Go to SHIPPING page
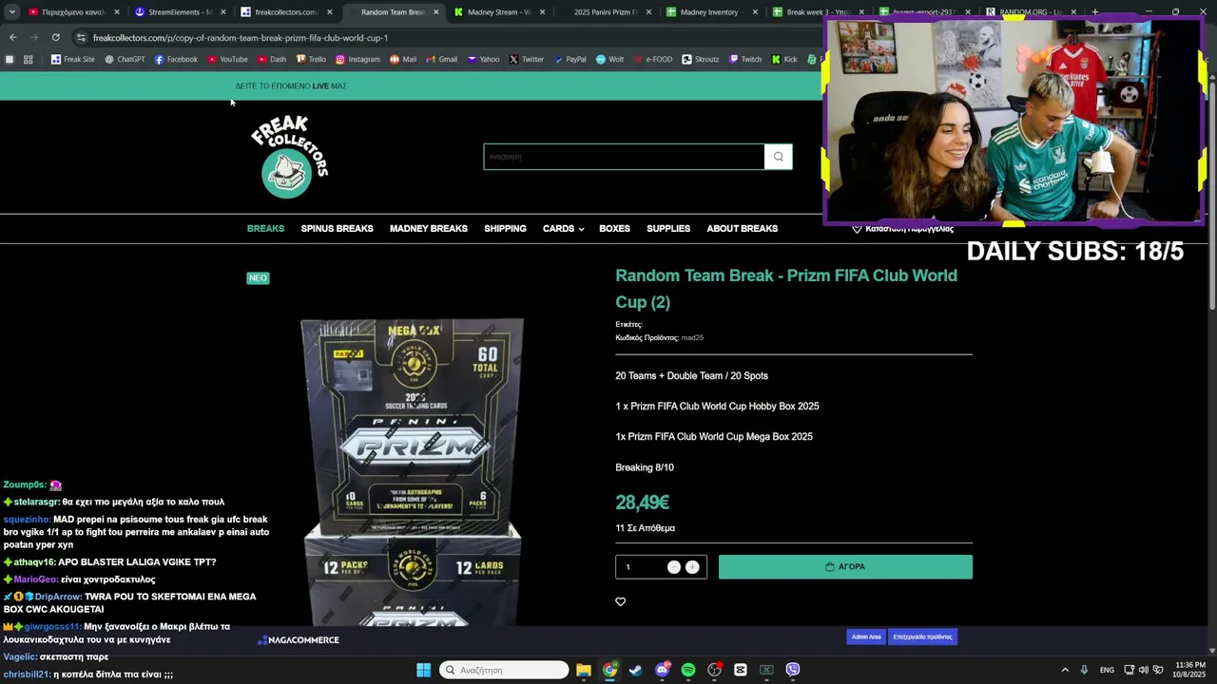This screenshot has height=684, width=1217. (x=505, y=229)
